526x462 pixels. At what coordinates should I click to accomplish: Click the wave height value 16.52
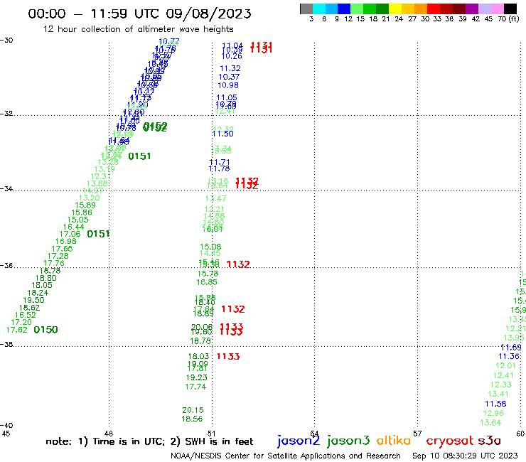tap(26, 316)
